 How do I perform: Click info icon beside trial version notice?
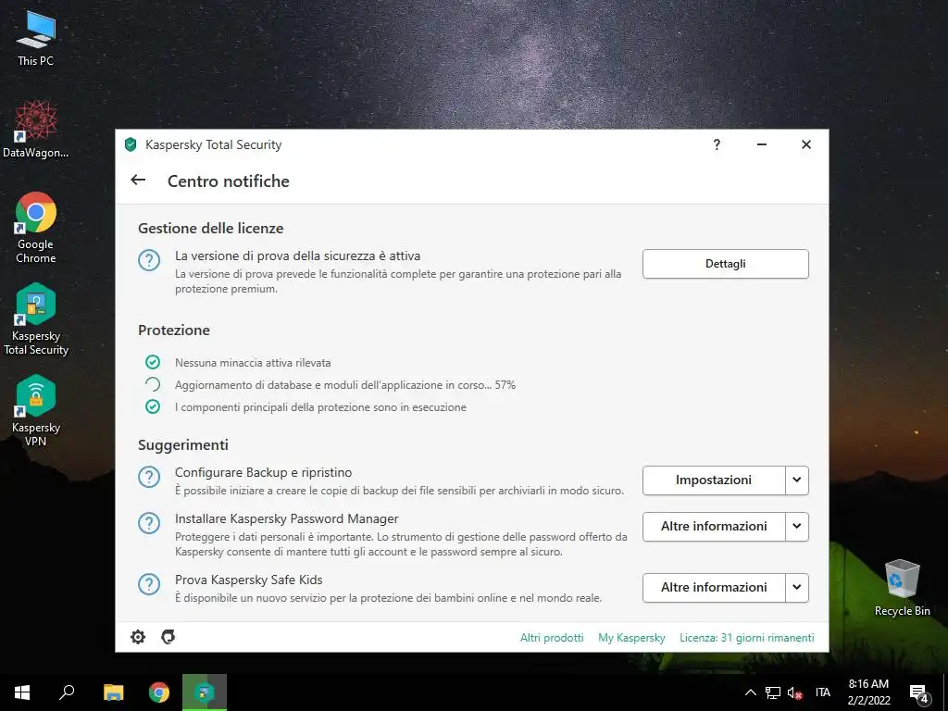pyautogui.click(x=149, y=260)
